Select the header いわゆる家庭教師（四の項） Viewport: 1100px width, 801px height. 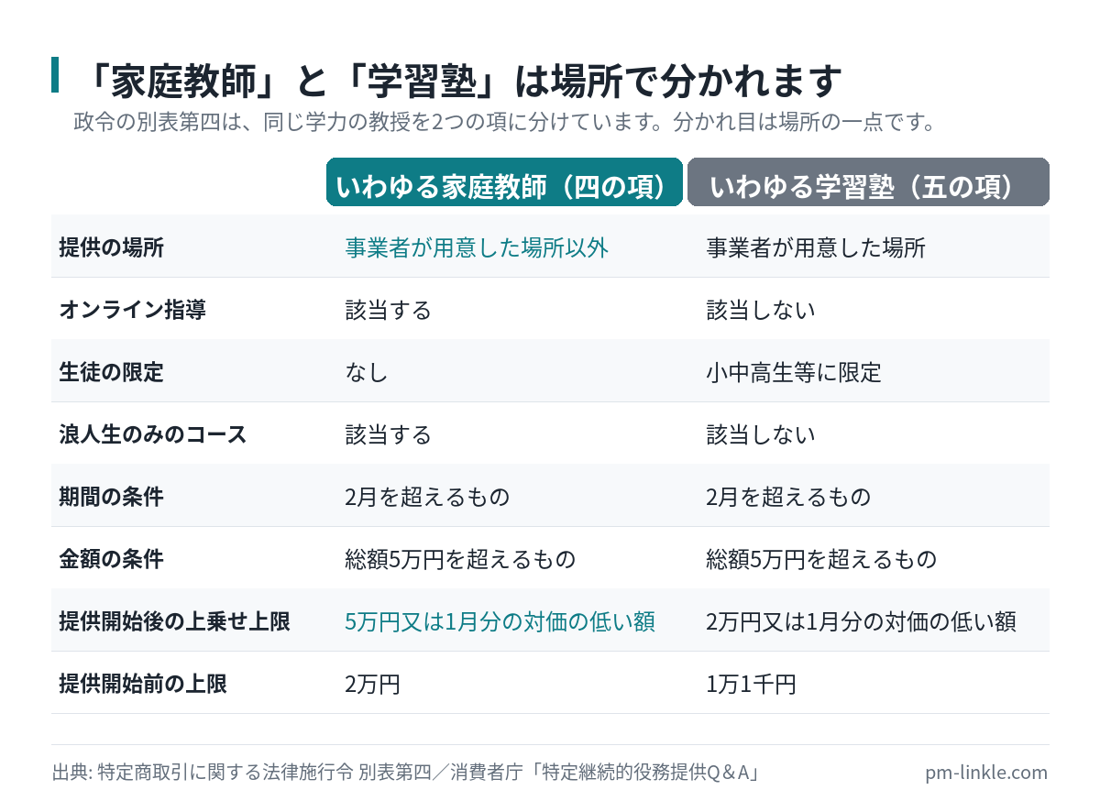(x=505, y=181)
